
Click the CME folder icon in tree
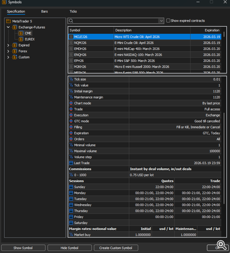click(x=21, y=33)
